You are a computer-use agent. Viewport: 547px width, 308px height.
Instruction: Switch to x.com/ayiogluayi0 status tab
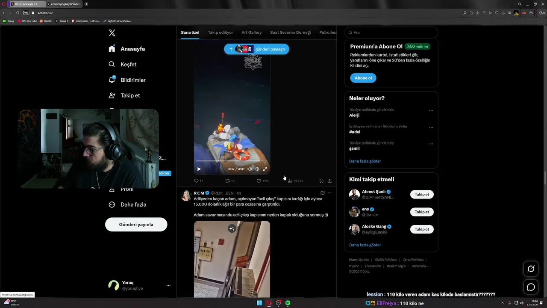pyautogui.click(x=65, y=4)
